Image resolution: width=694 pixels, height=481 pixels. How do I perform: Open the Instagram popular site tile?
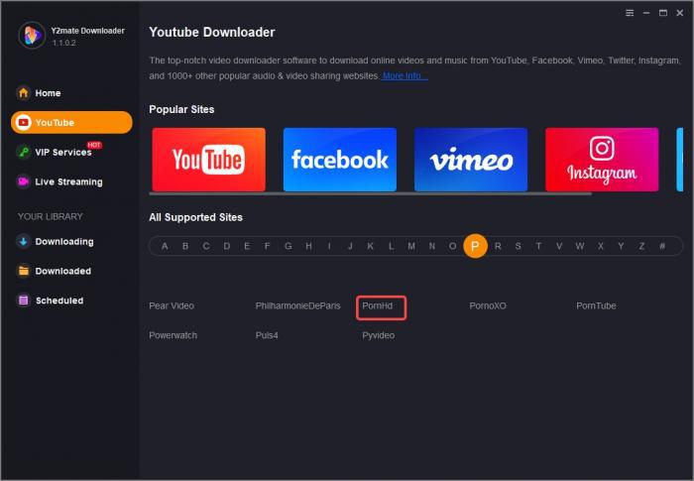(602, 160)
